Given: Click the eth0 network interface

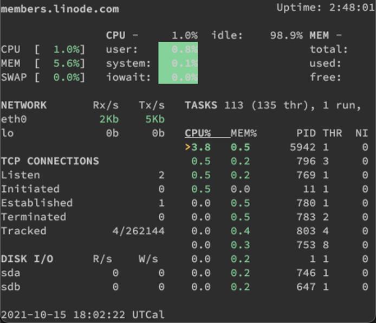Looking at the screenshot, I should 14,119.
